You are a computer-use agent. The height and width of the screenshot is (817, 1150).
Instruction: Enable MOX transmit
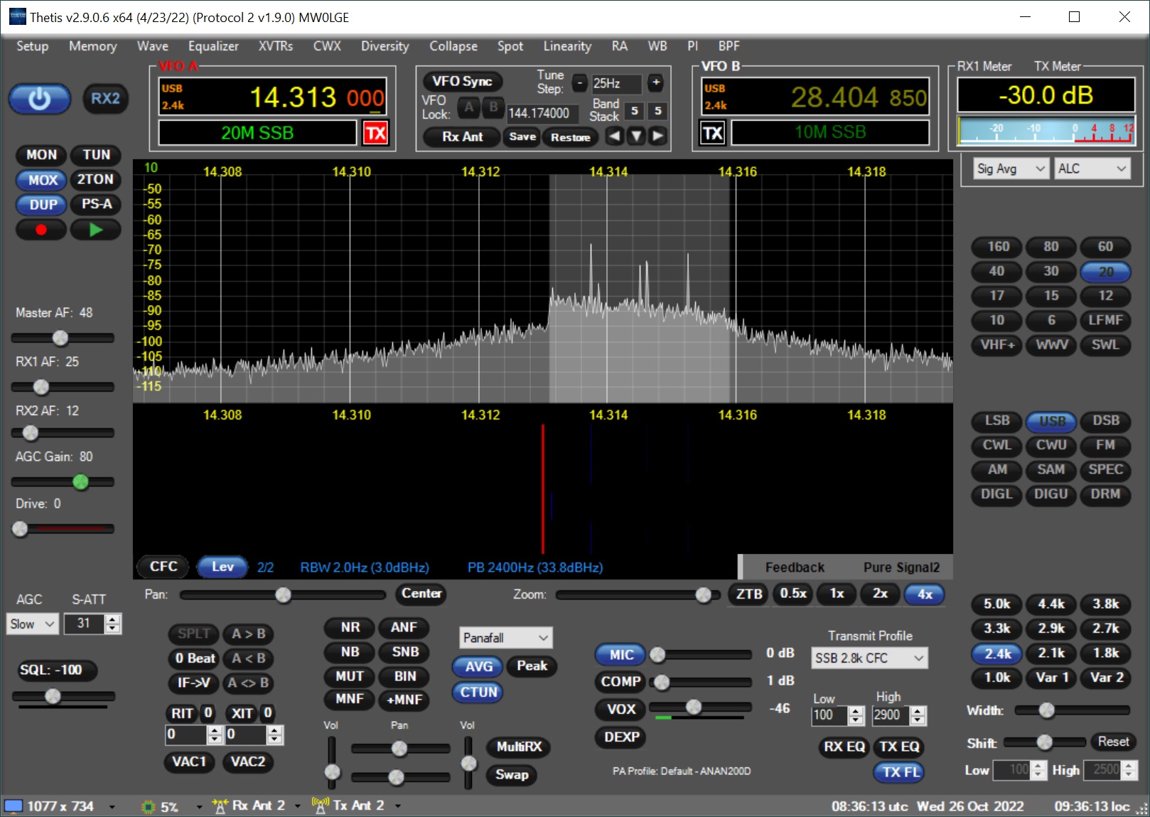[x=41, y=180]
